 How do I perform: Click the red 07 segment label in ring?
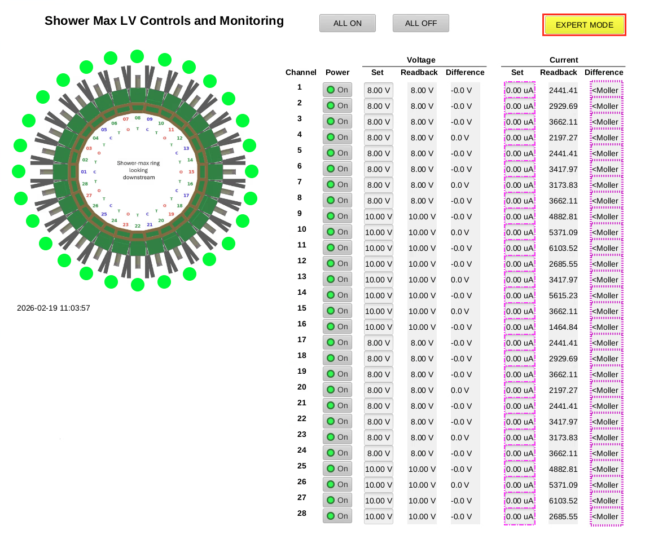(126, 119)
